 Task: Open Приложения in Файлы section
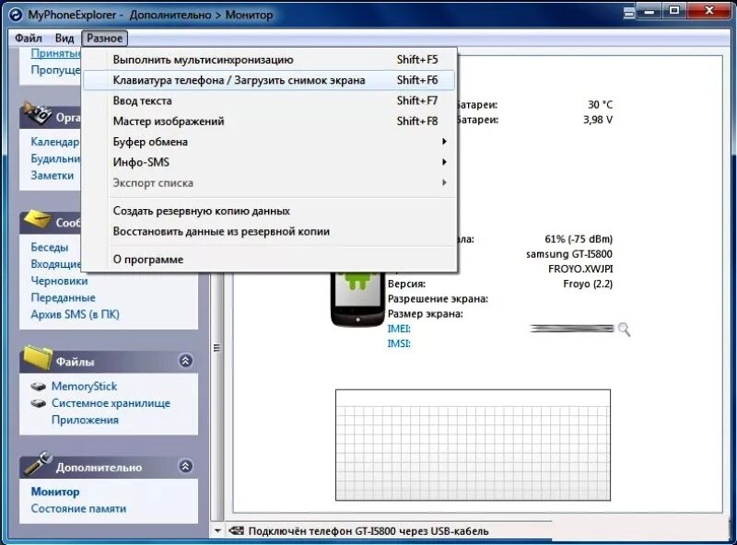click(85, 420)
